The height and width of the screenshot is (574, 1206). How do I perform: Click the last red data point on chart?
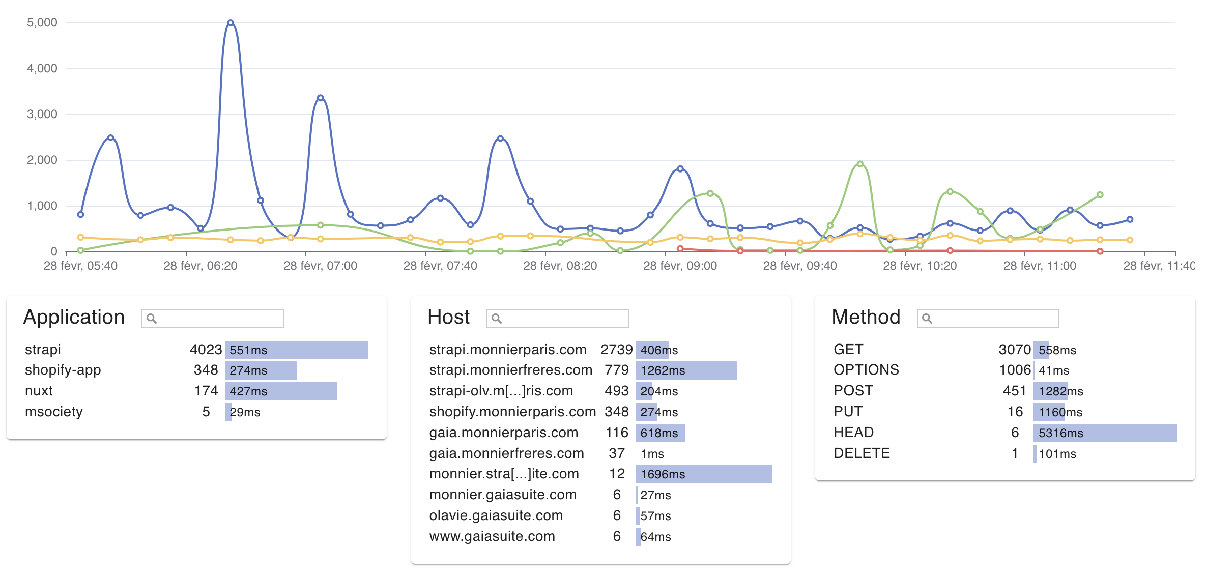point(1100,251)
